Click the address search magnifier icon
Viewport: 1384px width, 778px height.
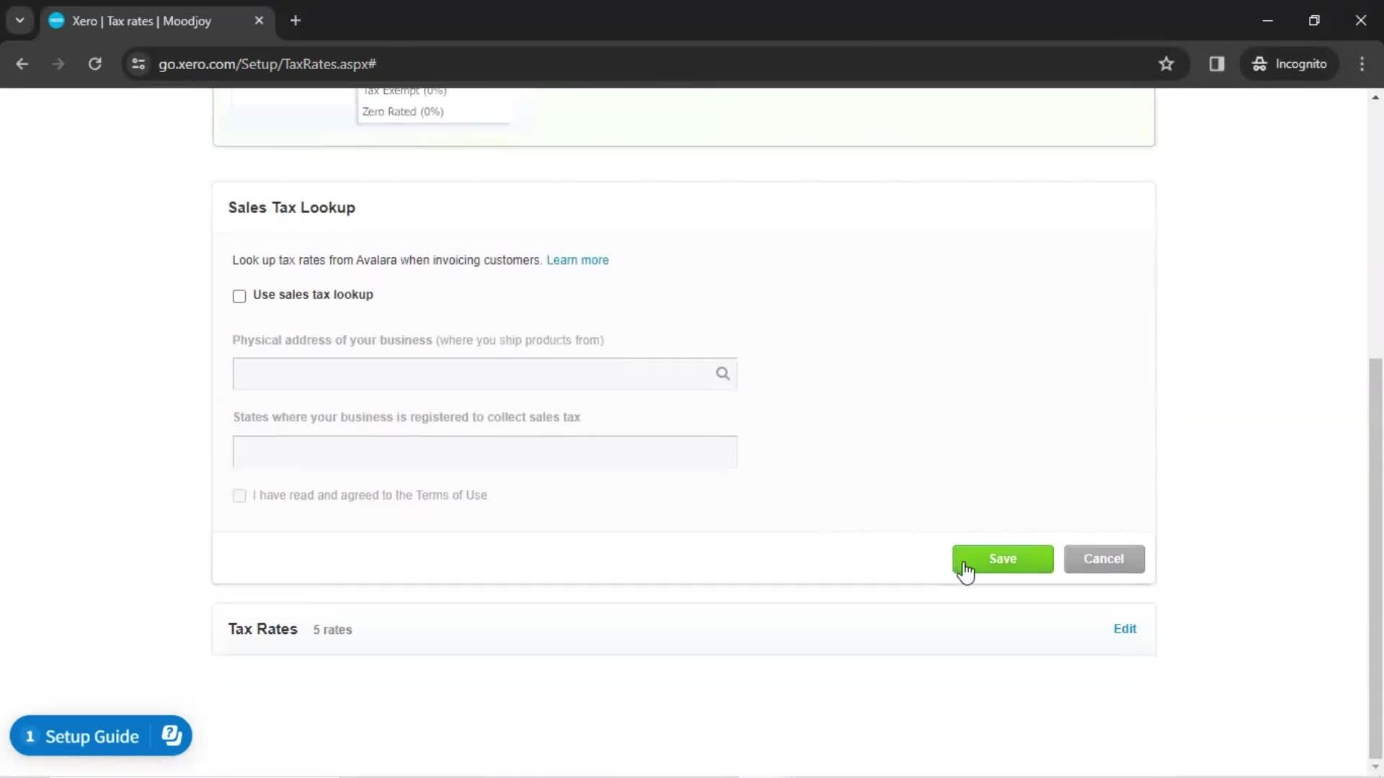coord(722,374)
